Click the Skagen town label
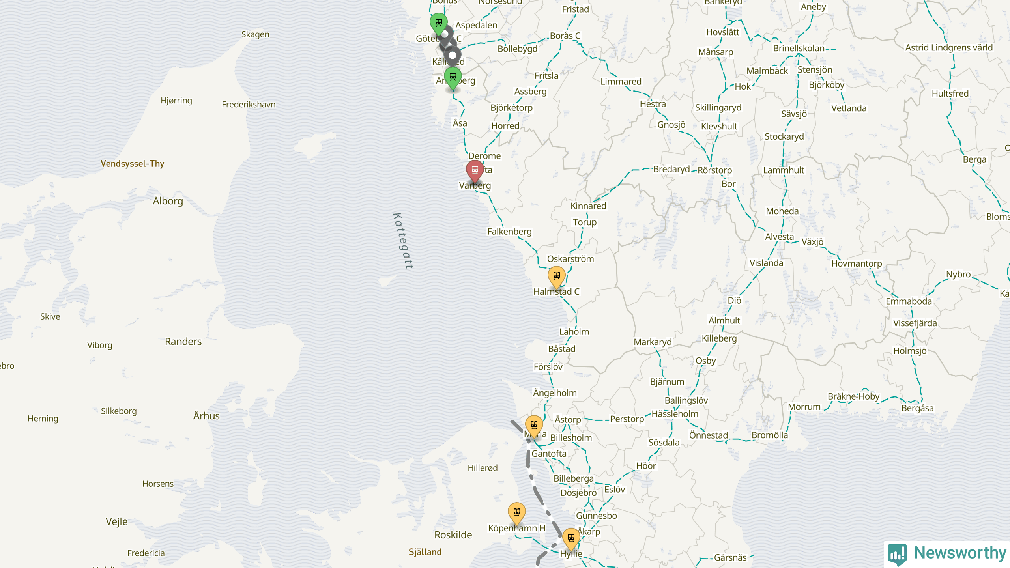Viewport: 1010px width, 568px height. point(255,34)
